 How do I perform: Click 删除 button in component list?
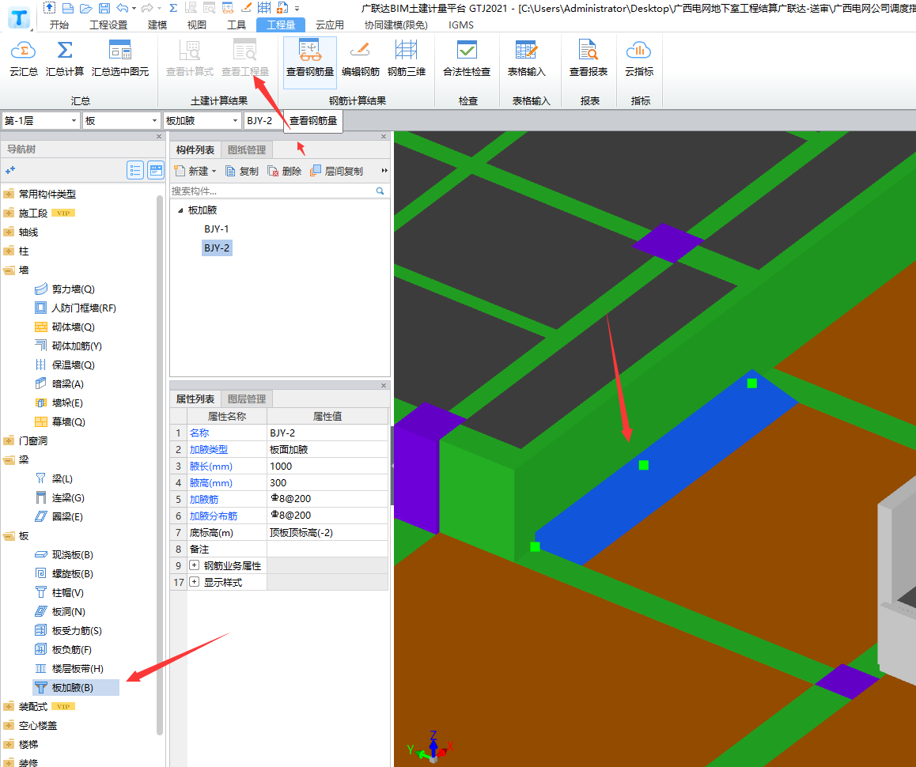(285, 171)
